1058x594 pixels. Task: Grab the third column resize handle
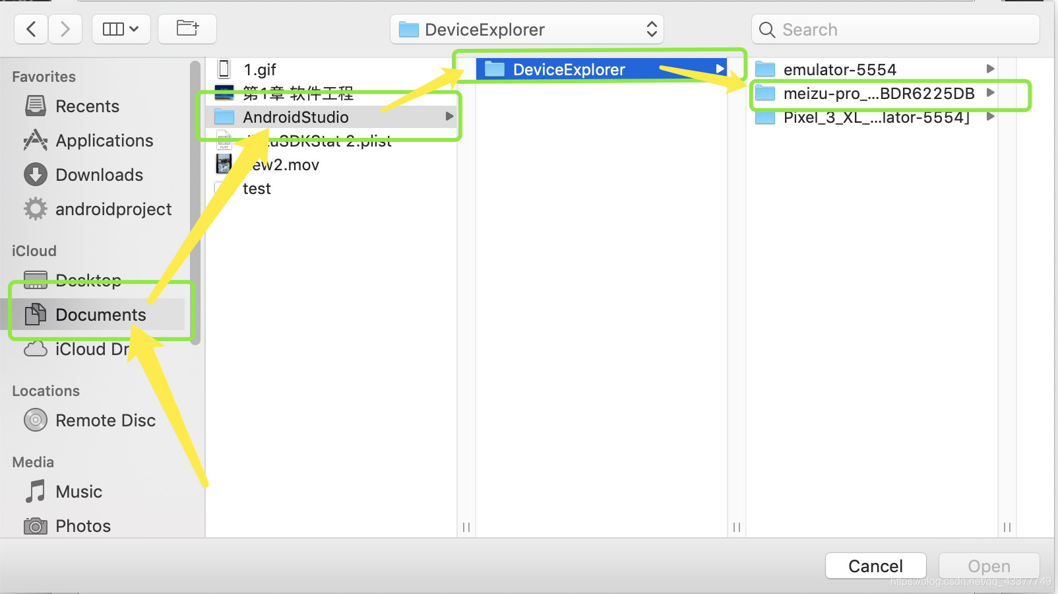tap(1007, 527)
